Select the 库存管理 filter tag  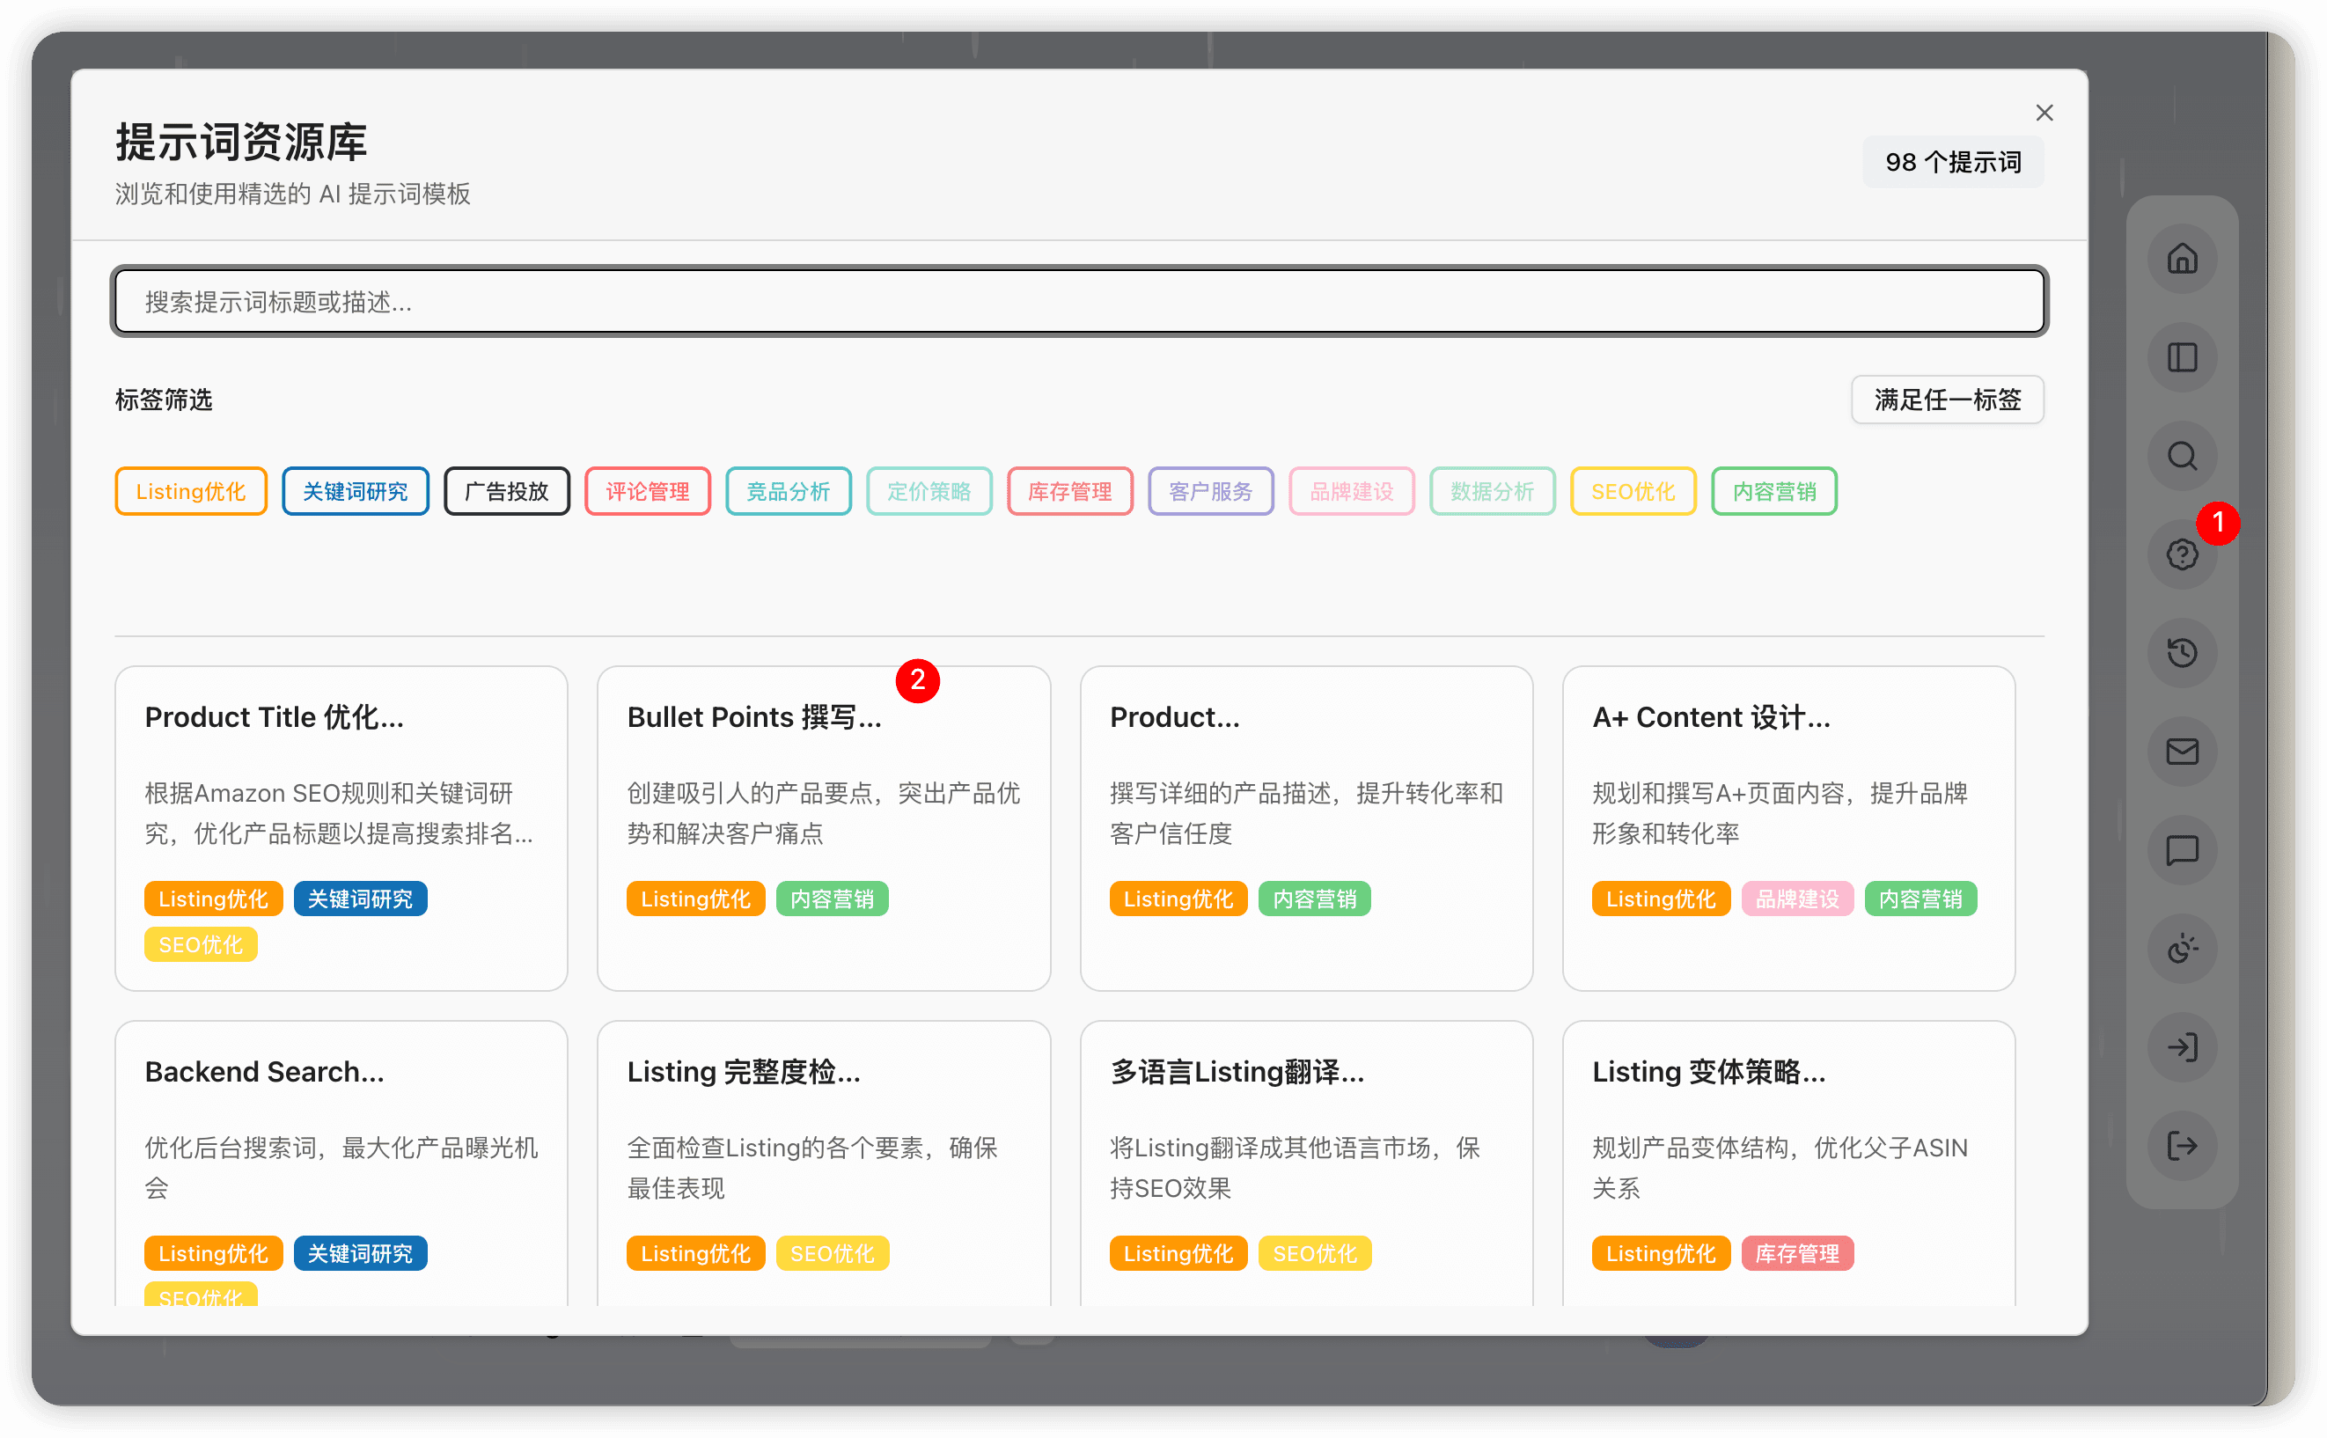coord(1068,492)
